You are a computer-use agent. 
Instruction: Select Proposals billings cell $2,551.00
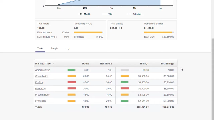(144, 101)
